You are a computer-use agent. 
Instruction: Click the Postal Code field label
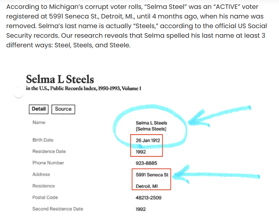tap(45, 197)
